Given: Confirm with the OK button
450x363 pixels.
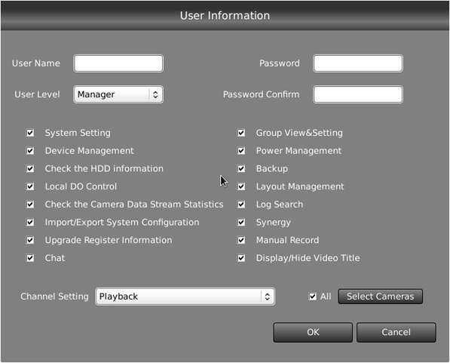Looking at the screenshot, I should coord(313,332).
